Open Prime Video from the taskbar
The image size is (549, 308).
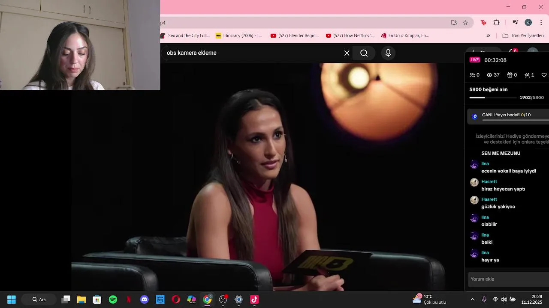160,299
